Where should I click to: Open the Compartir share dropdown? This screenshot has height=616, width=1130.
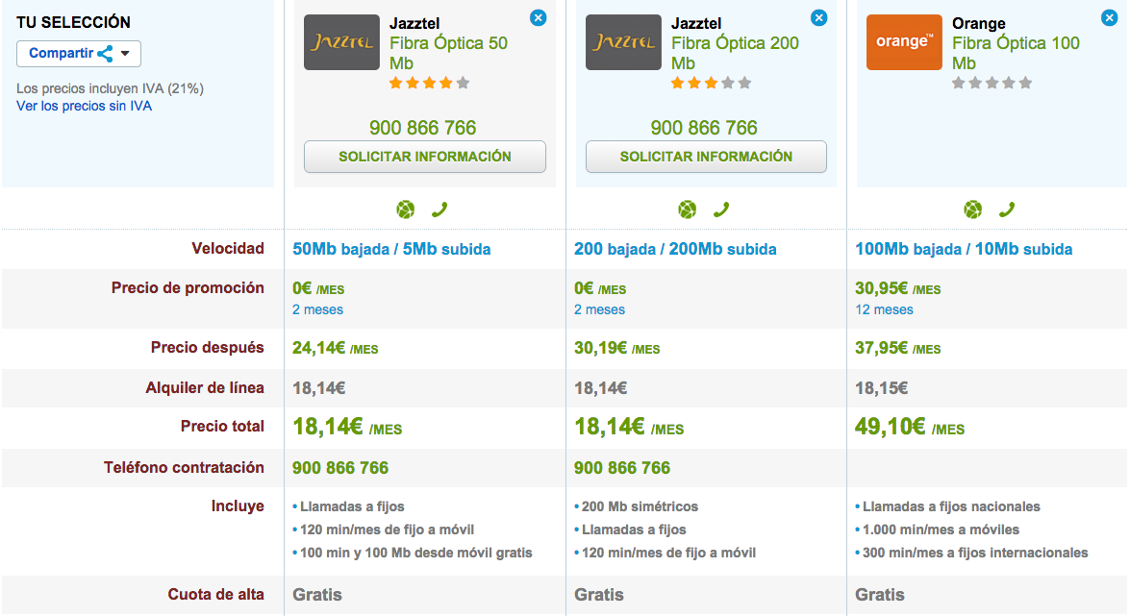point(79,53)
